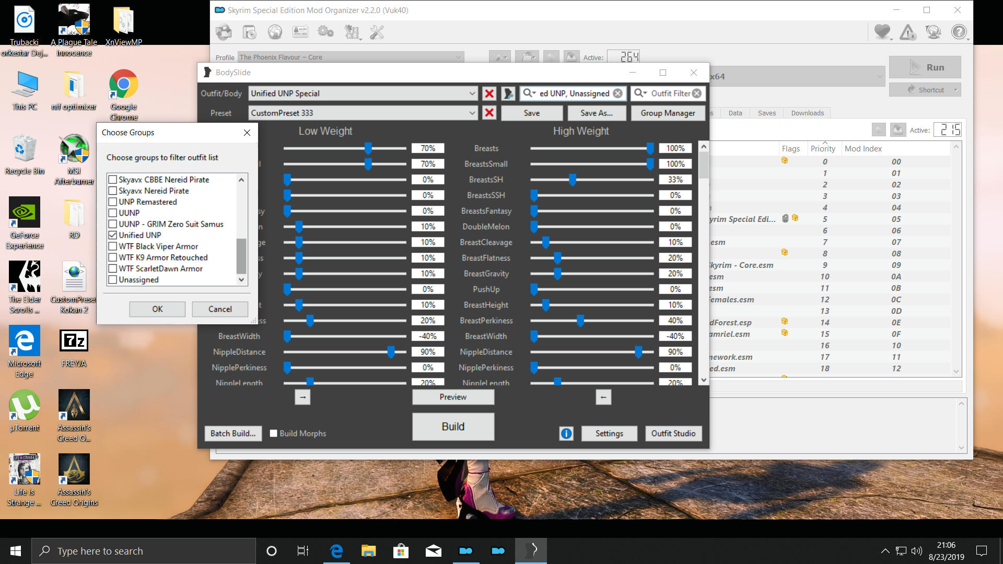Uncheck the Unified UNP group
1003x564 pixels.
(x=112, y=235)
